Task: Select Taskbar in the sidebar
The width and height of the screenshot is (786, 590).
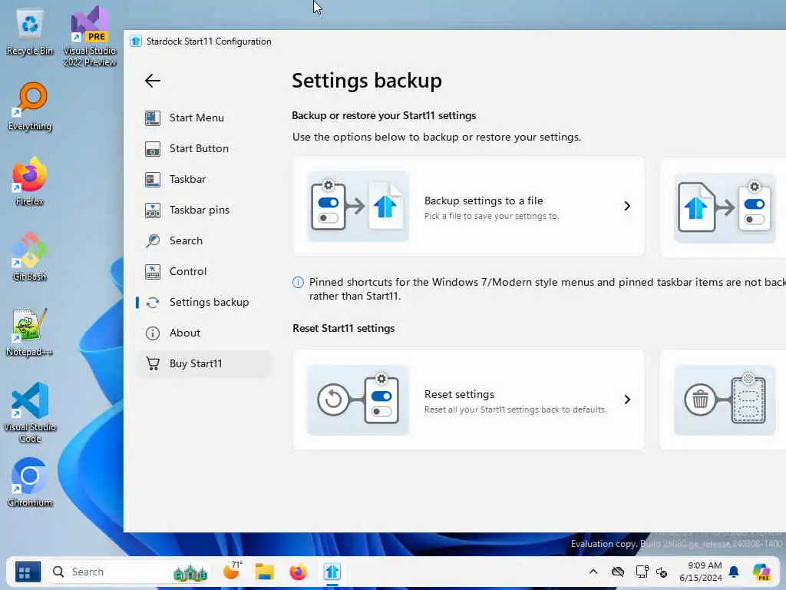Action: pos(187,179)
